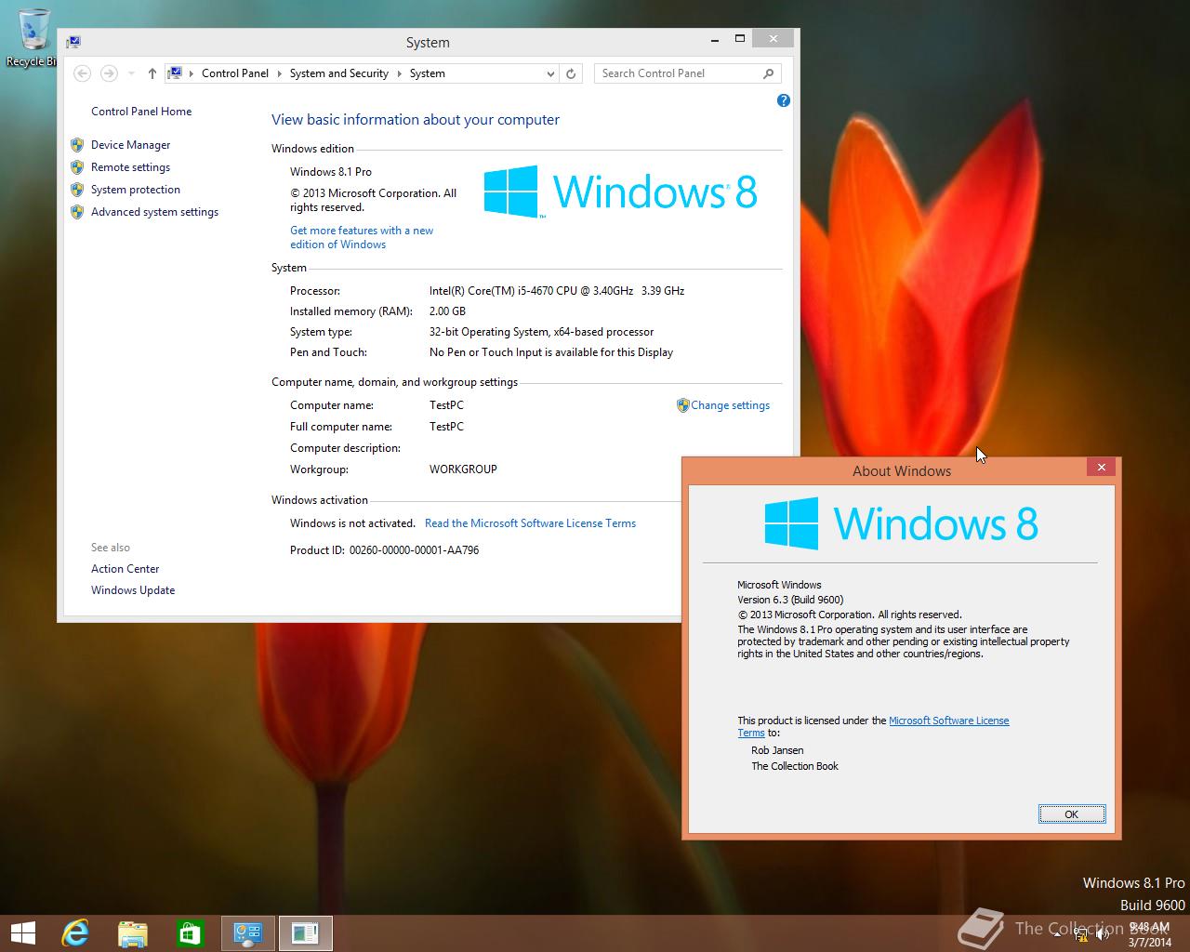This screenshot has width=1190, height=952.
Task: Click the processor value Intel(R) Core(TM) i5-4670
Action: click(x=557, y=291)
